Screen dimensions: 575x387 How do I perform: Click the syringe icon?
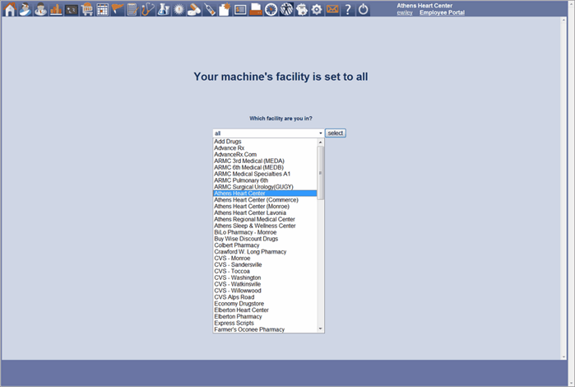pos(210,9)
